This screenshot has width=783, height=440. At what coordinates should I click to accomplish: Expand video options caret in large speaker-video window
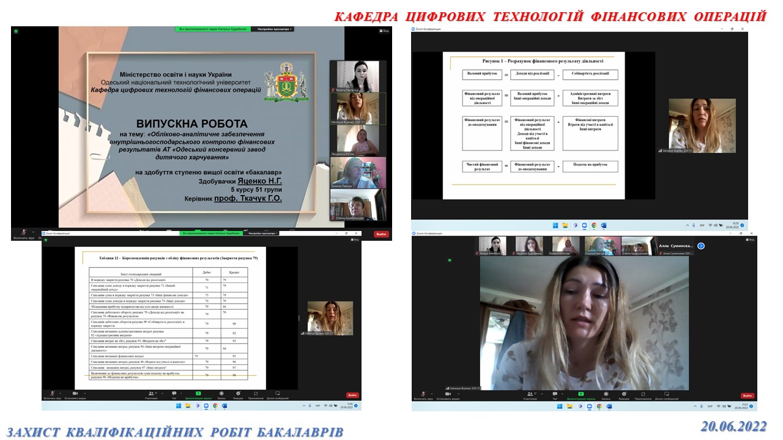click(x=459, y=394)
